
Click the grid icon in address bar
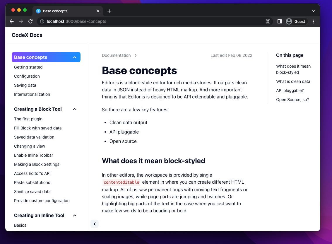(x=268, y=21)
